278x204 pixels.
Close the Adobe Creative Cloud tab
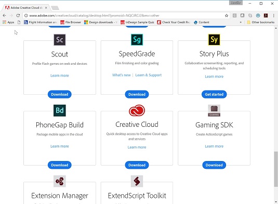(46, 8)
